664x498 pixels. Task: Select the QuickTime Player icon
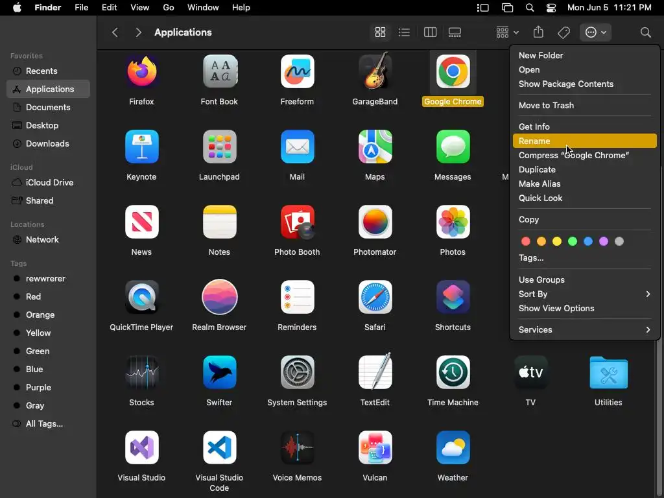coord(141,297)
